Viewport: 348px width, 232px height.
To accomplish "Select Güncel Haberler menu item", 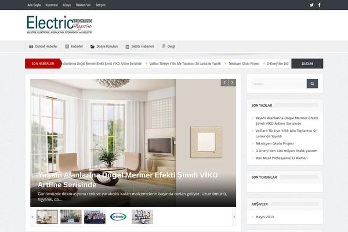I will point(43,46).
